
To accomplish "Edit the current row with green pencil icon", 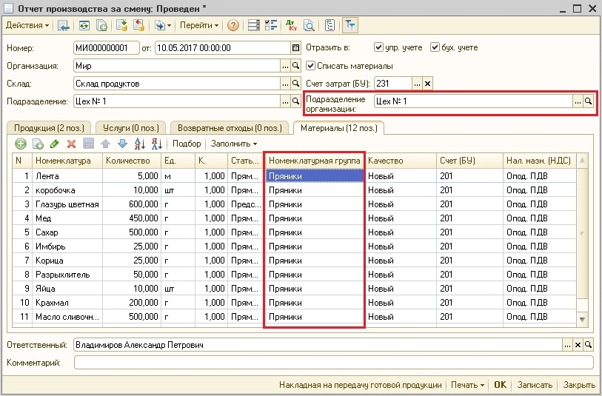I will click(55, 144).
